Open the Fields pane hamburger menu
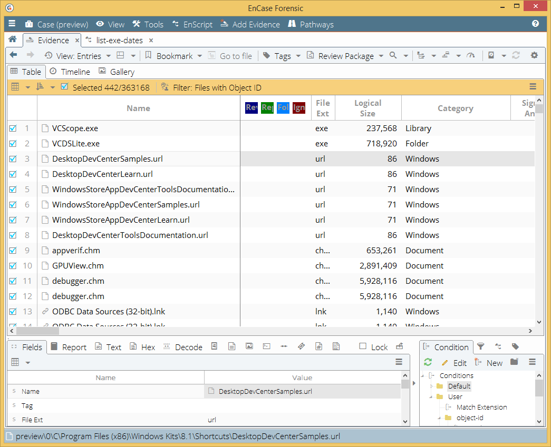This screenshot has width=551, height=447. 399,362
